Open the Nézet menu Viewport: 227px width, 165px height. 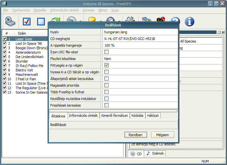click(x=103, y=10)
